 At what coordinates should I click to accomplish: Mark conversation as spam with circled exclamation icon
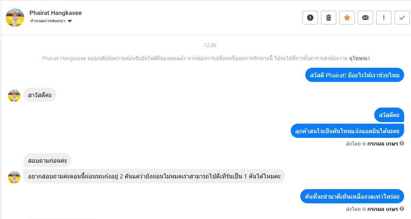point(310,18)
